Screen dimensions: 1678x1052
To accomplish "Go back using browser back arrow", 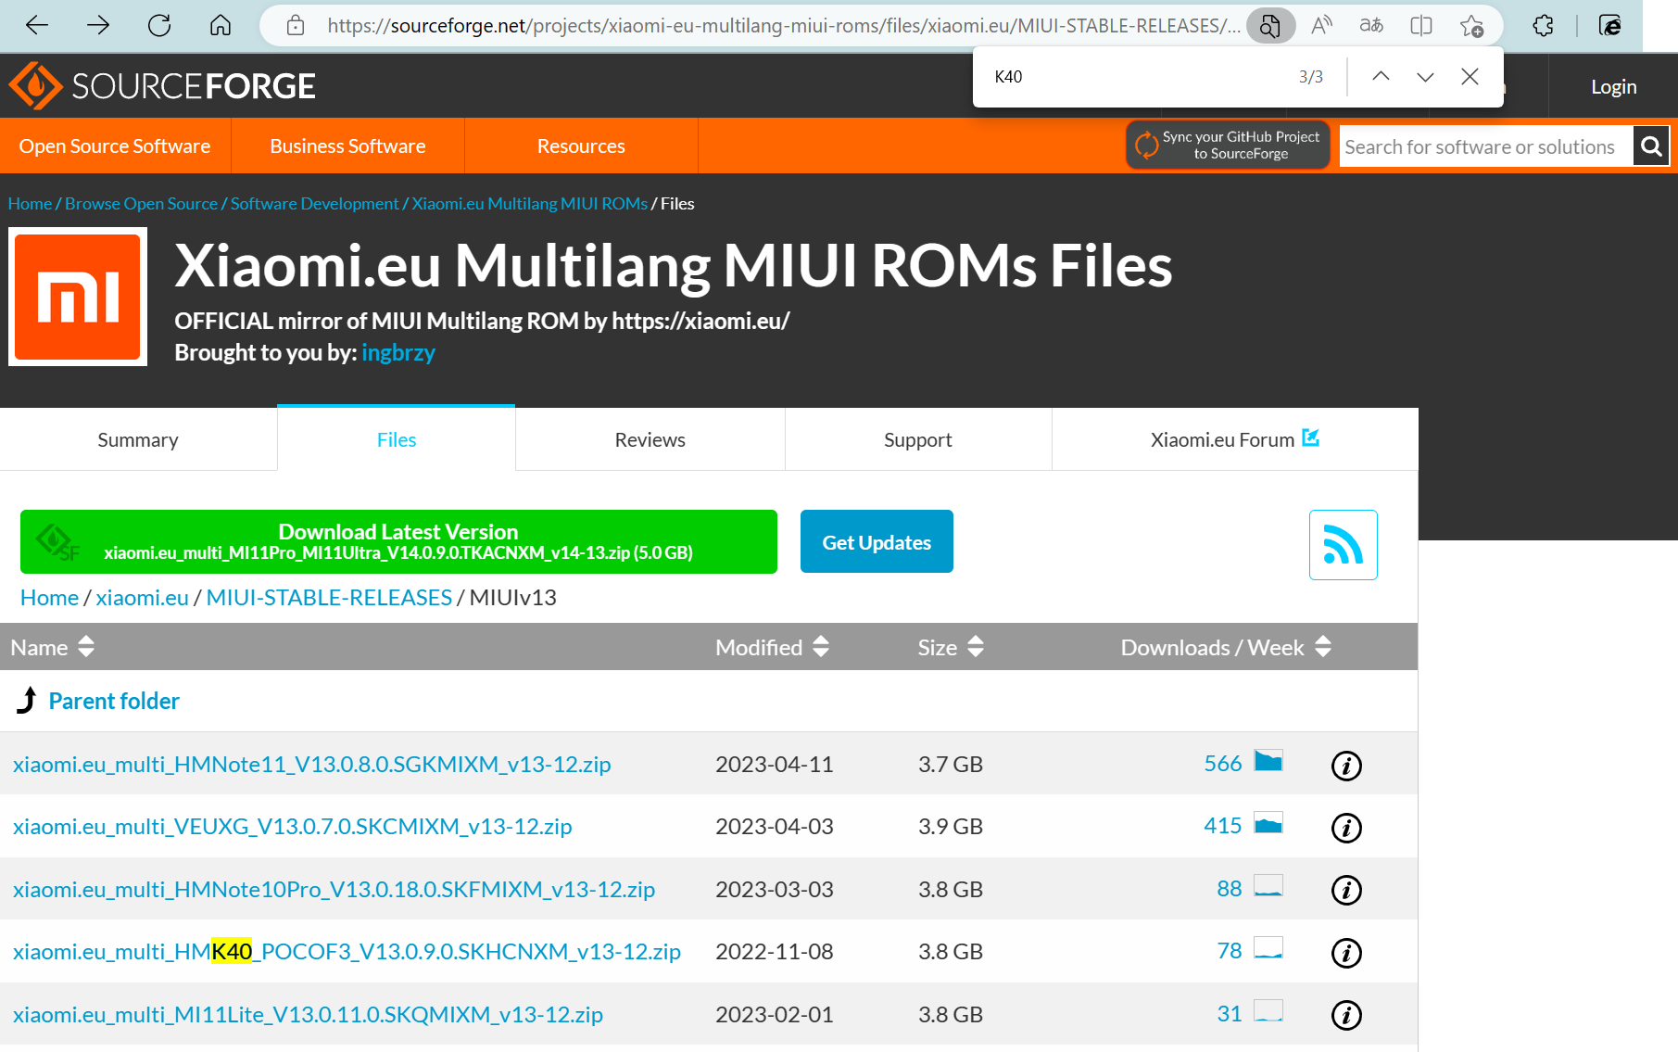I will point(37,25).
